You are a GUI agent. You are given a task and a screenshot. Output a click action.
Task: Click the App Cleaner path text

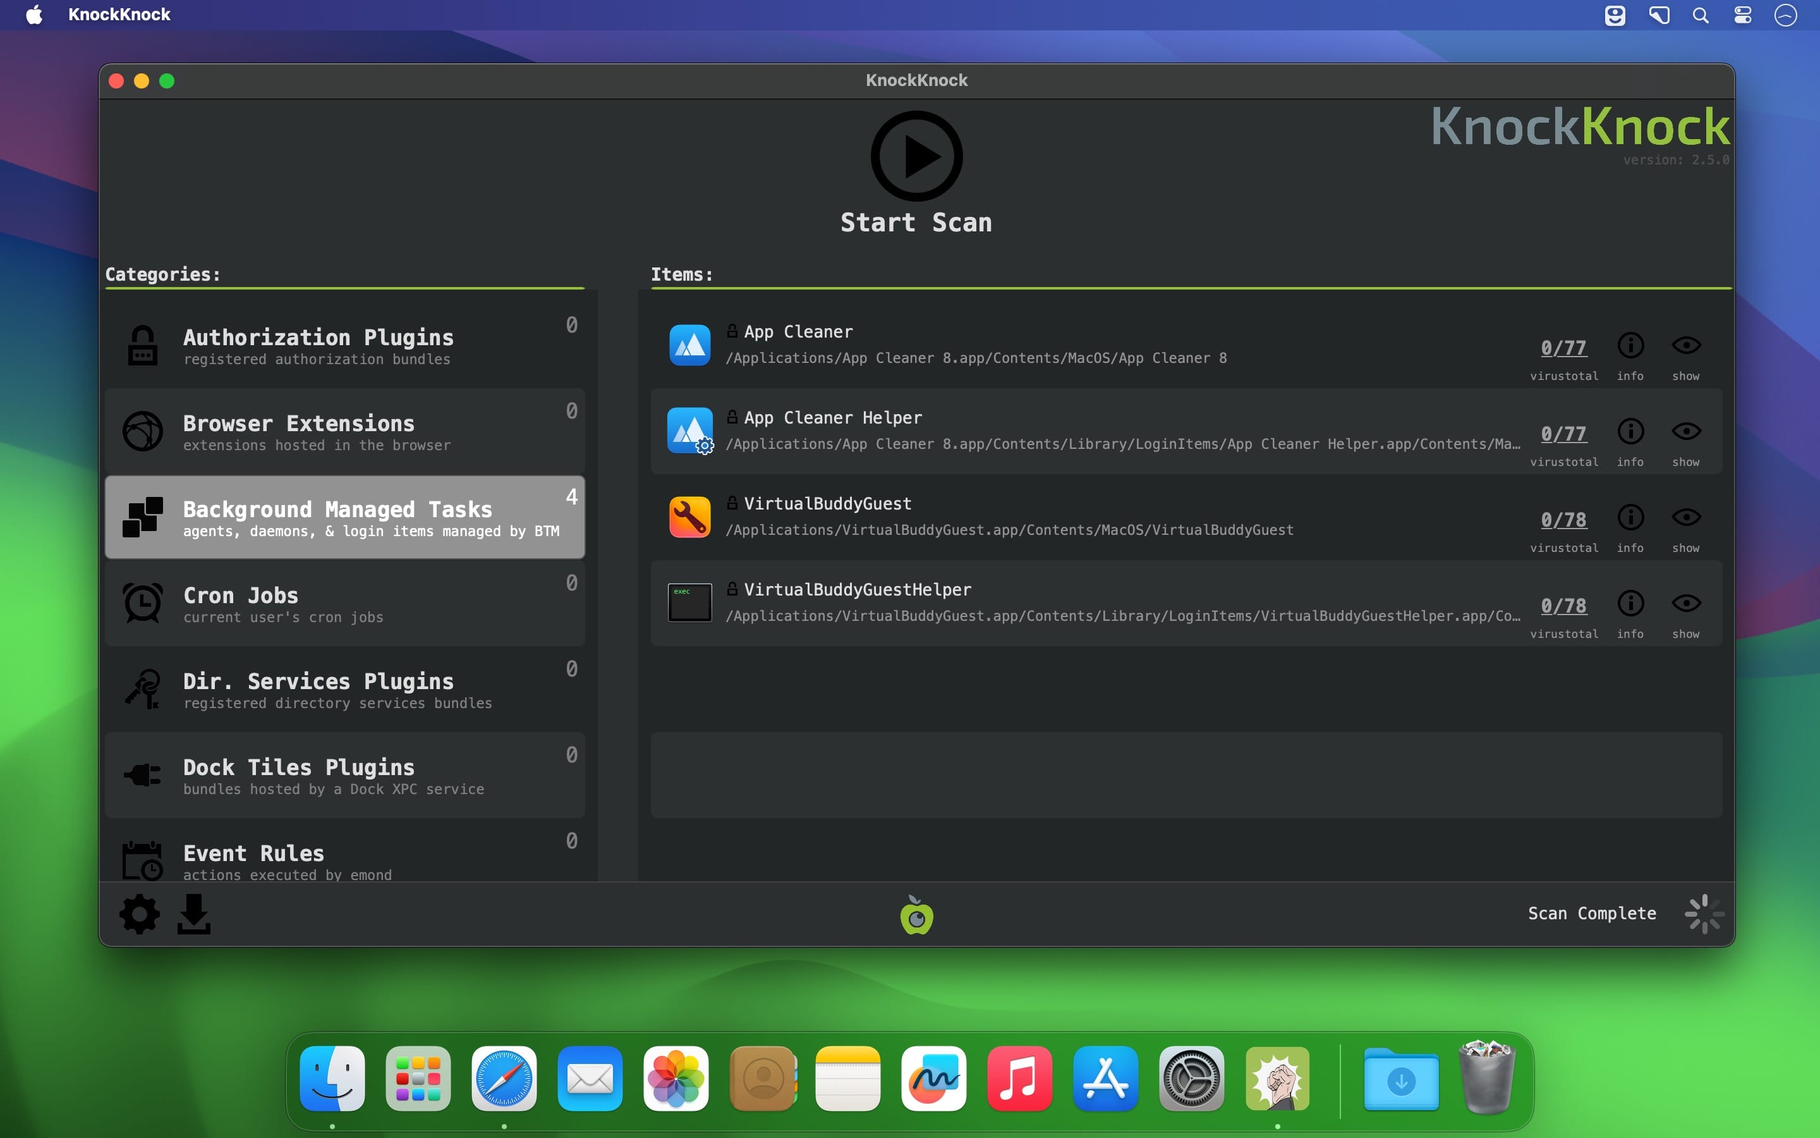[x=976, y=358]
